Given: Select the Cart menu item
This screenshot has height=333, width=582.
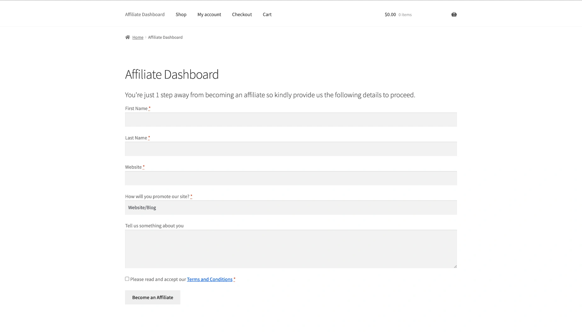Looking at the screenshot, I should pyautogui.click(x=267, y=14).
